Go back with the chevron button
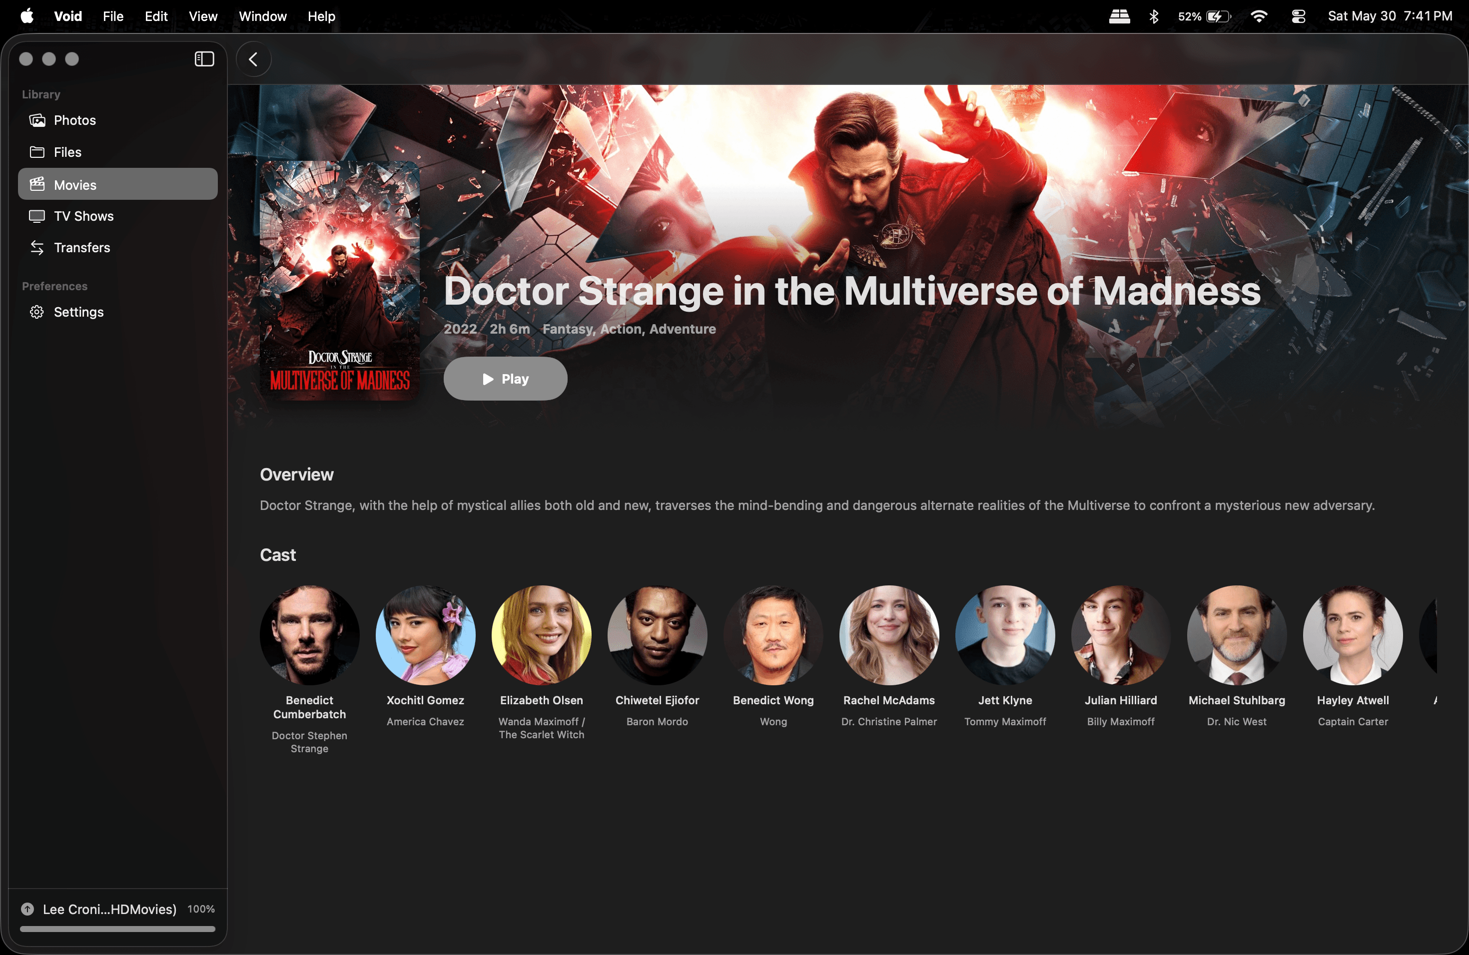Screen dimensions: 1469x955 (253, 59)
